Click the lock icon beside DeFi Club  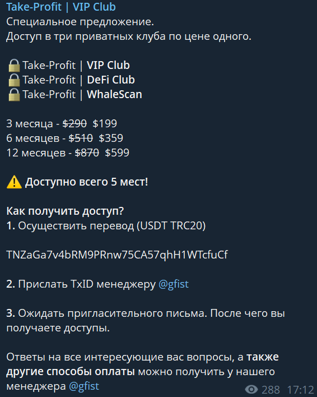tap(14, 80)
